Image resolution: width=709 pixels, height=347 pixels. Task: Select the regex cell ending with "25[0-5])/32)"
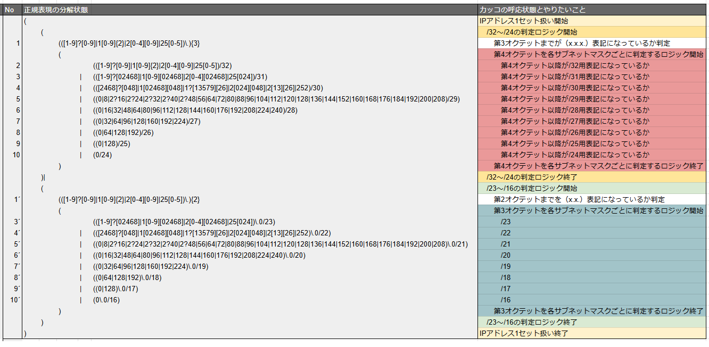250,66
